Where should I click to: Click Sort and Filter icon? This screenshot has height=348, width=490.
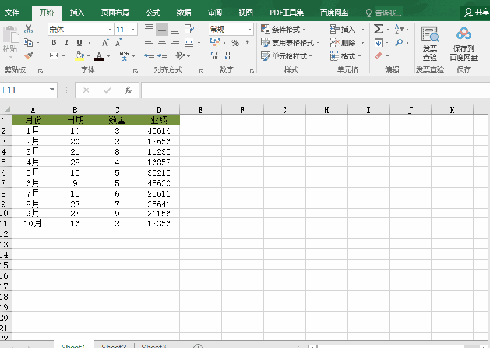tap(399, 29)
